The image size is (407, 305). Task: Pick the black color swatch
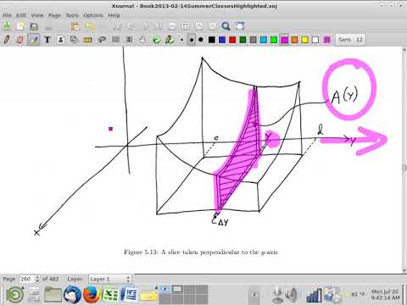click(x=211, y=40)
